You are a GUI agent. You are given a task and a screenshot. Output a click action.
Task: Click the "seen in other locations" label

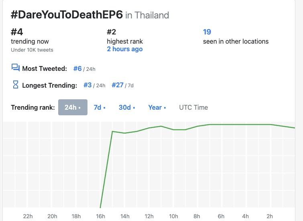tap(236, 41)
